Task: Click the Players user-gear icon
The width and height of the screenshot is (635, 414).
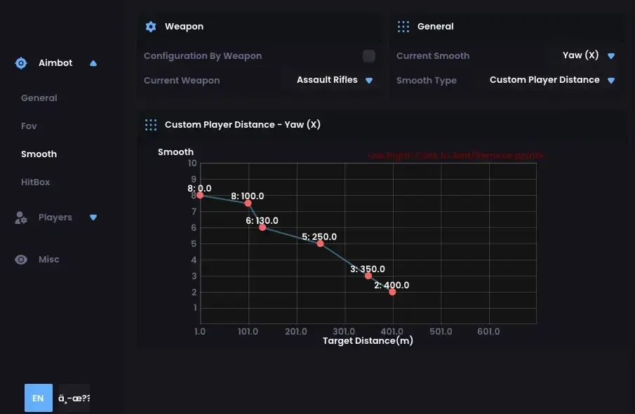Action: [x=21, y=218]
